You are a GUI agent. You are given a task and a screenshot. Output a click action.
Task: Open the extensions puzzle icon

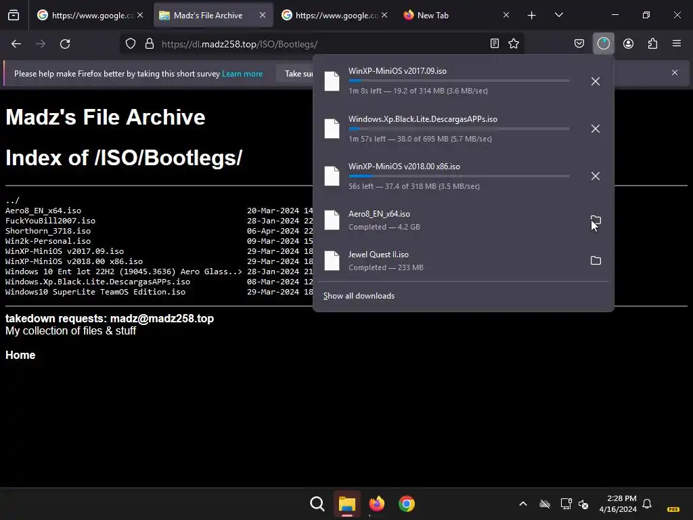(652, 44)
